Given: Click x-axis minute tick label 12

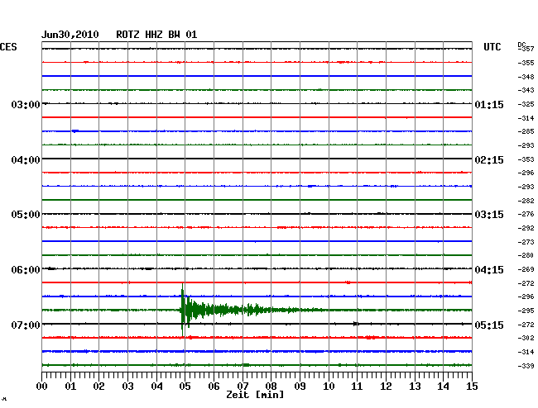Looking at the screenshot, I should 386,387.
